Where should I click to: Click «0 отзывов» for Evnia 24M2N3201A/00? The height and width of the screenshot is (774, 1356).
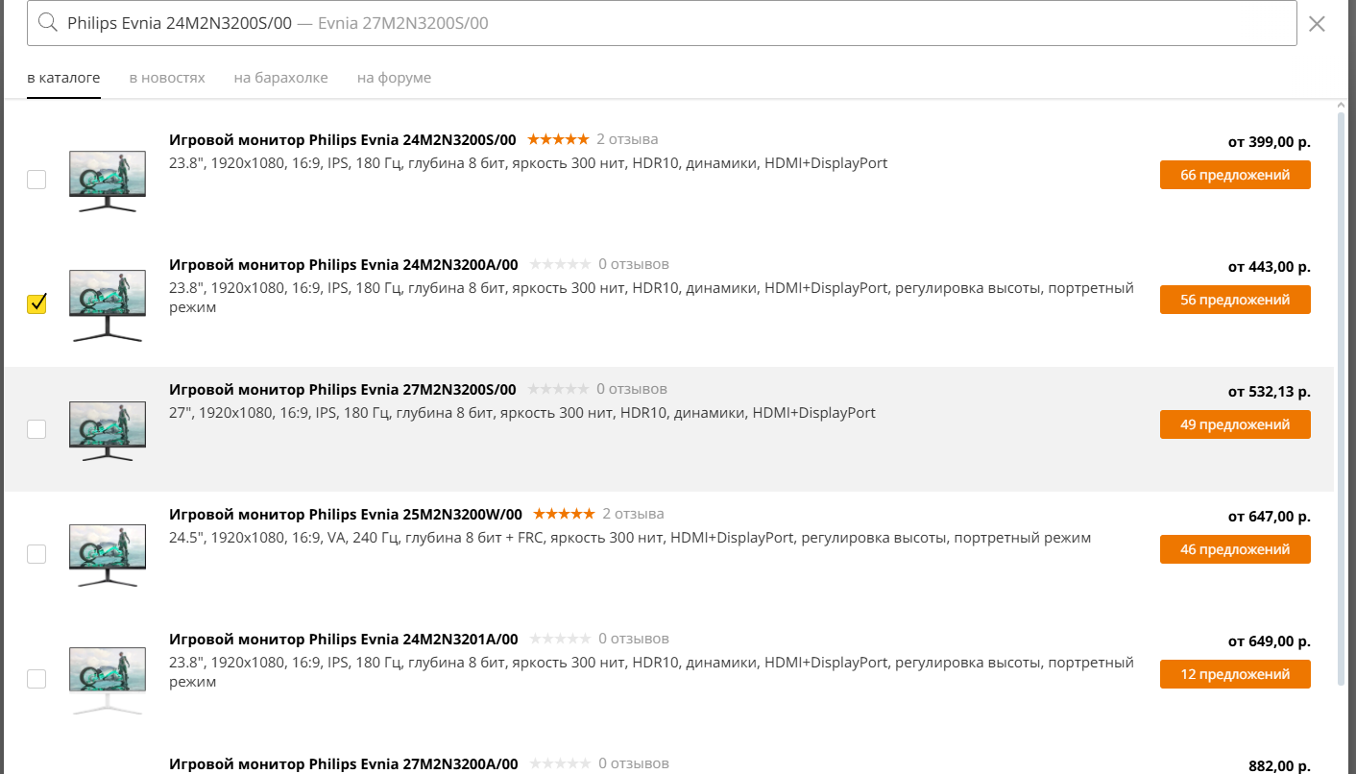click(634, 639)
